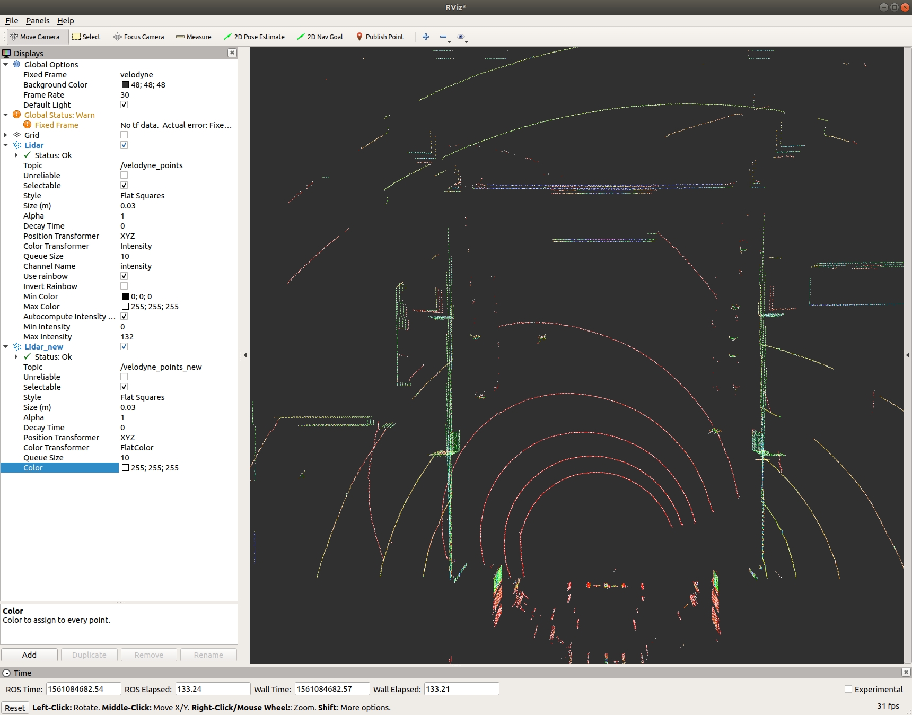Pick the Measure tool
The height and width of the screenshot is (715, 912).
coord(194,37)
